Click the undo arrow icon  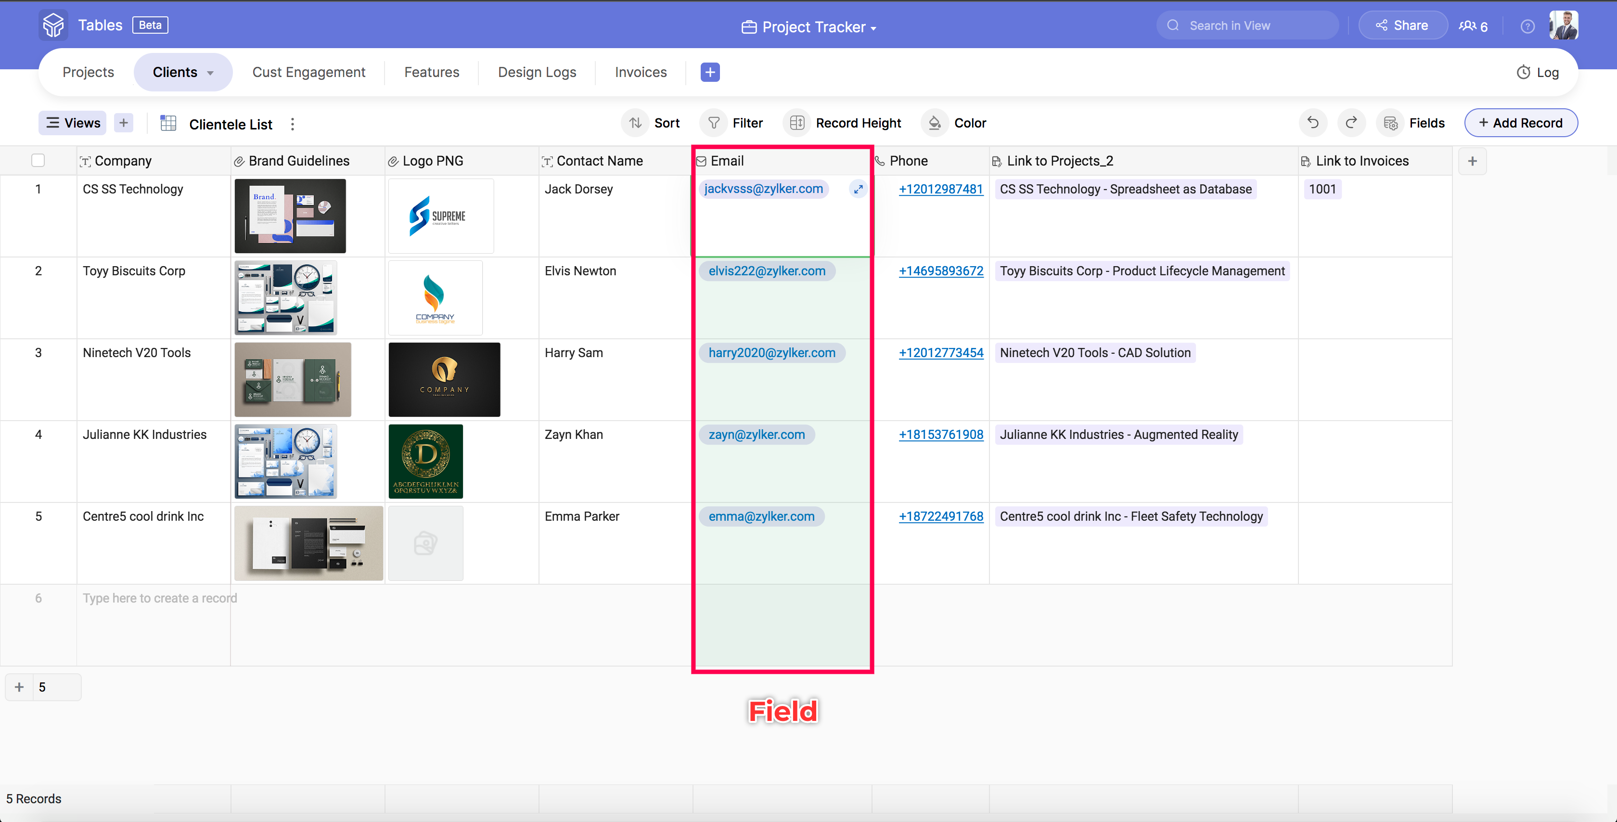(1312, 123)
